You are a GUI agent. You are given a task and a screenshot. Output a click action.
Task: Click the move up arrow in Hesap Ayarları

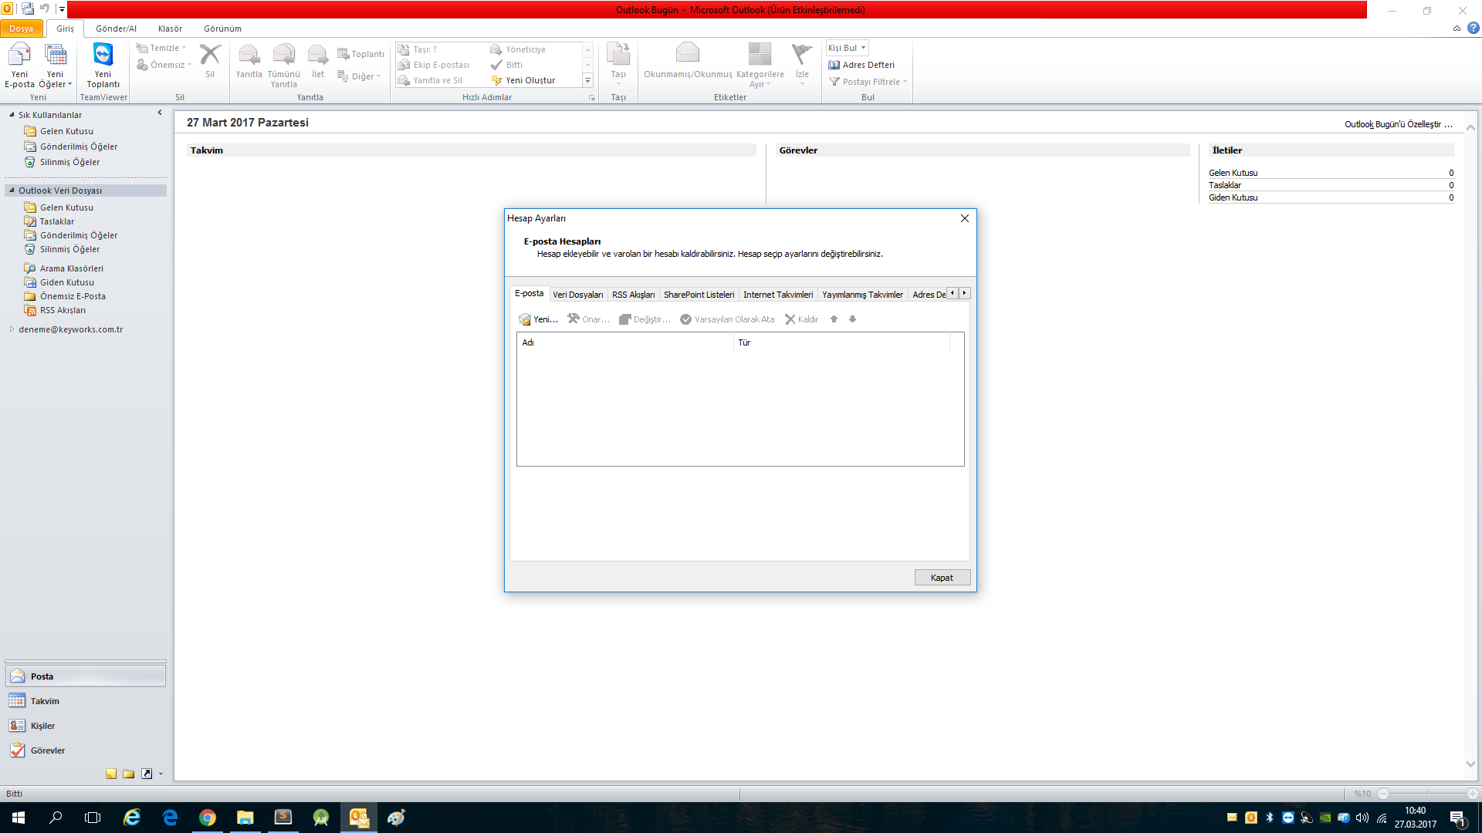point(834,319)
